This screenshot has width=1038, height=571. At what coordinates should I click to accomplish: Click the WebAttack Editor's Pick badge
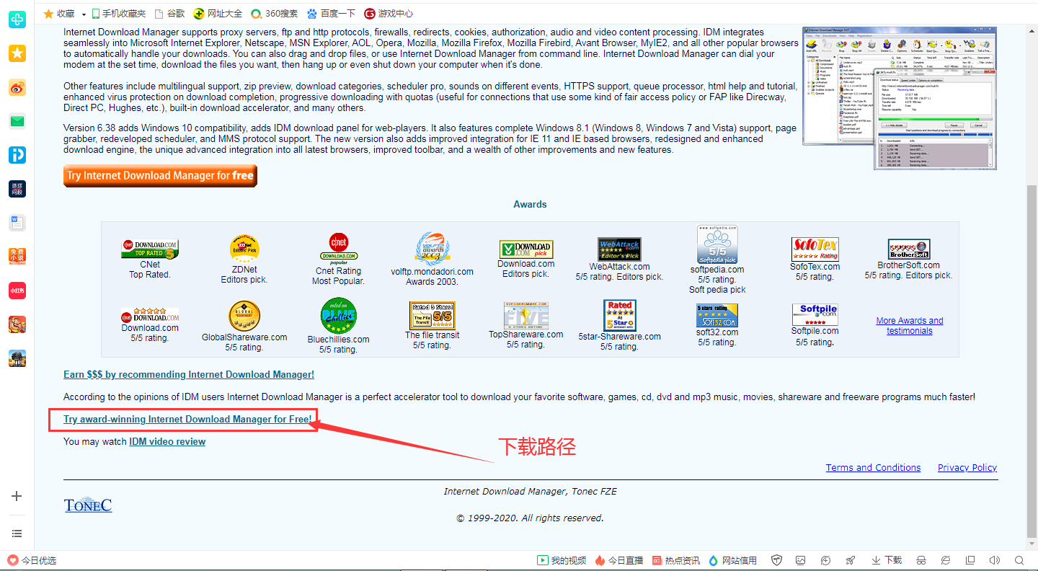619,249
